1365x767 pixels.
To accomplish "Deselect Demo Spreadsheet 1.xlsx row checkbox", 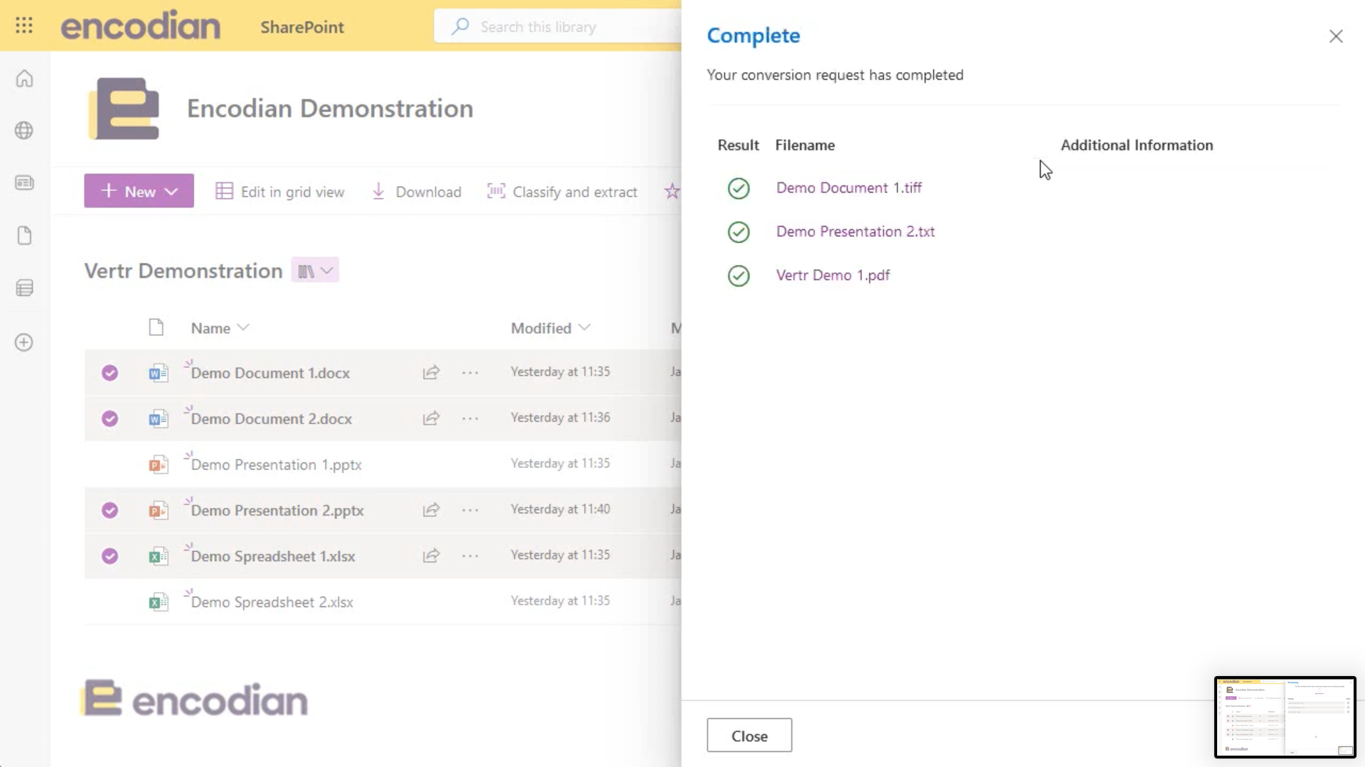I will click(x=109, y=555).
